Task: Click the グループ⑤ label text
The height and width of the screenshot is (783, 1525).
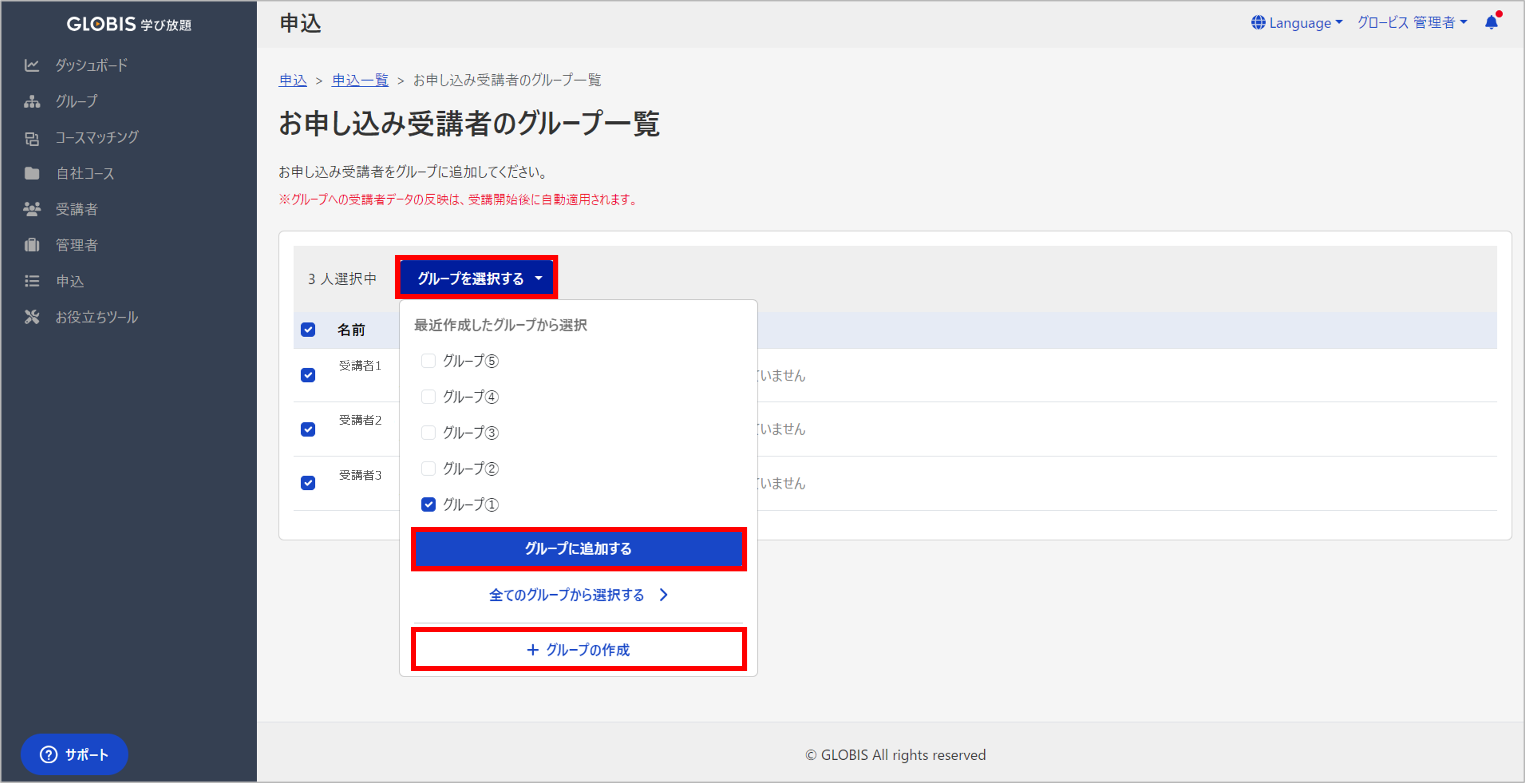Action: [x=471, y=361]
